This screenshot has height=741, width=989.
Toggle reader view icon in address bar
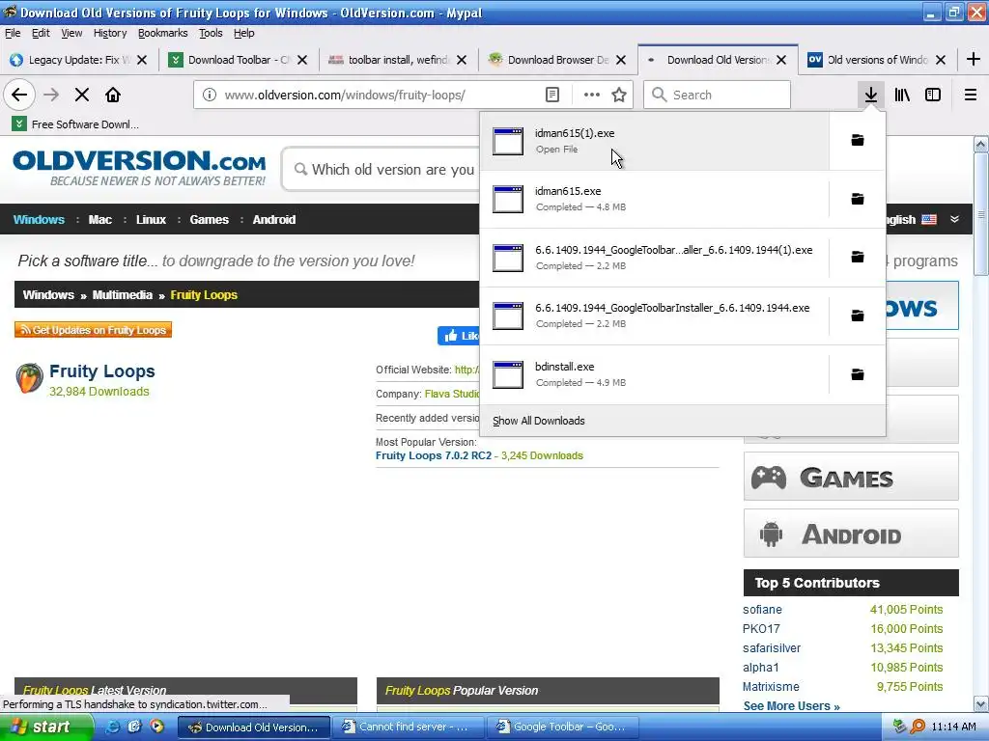pos(551,96)
